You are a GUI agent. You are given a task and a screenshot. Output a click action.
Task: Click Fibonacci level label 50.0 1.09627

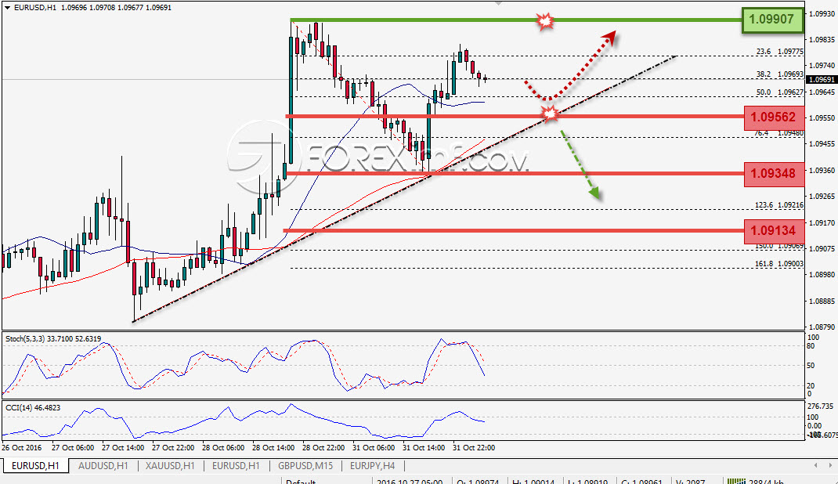click(x=780, y=92)
